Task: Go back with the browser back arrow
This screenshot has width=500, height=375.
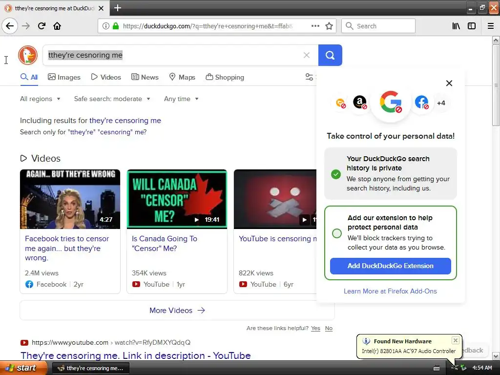Action: [x=10, y=26]
